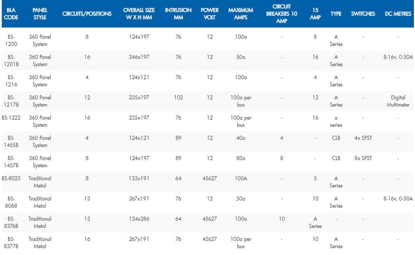Select the 8x SPST switches cell
Image resolution: width=415 pixels, height=255 pixels.
point(363,158)
